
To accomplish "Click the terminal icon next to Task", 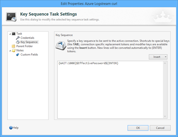I will point(14,34).
